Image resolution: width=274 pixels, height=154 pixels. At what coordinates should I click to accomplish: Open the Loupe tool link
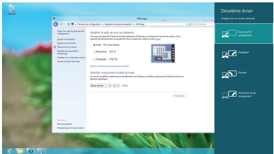click(157, 39)
